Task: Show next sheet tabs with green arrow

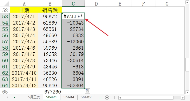Action: pyautogui.click(x=15, y=97)
